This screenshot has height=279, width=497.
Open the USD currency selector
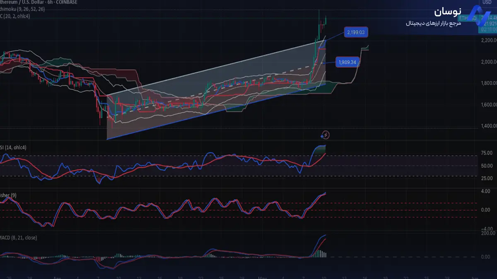pos(487,2)
